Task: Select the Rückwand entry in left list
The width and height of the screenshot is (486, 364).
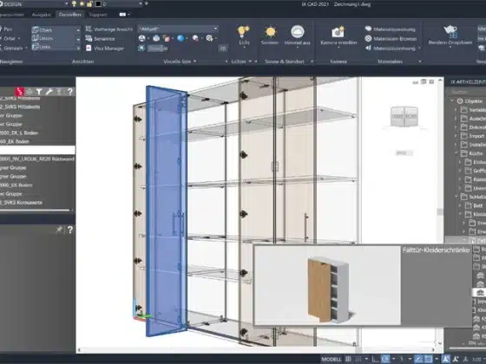Action: click(x=37, y=159)
